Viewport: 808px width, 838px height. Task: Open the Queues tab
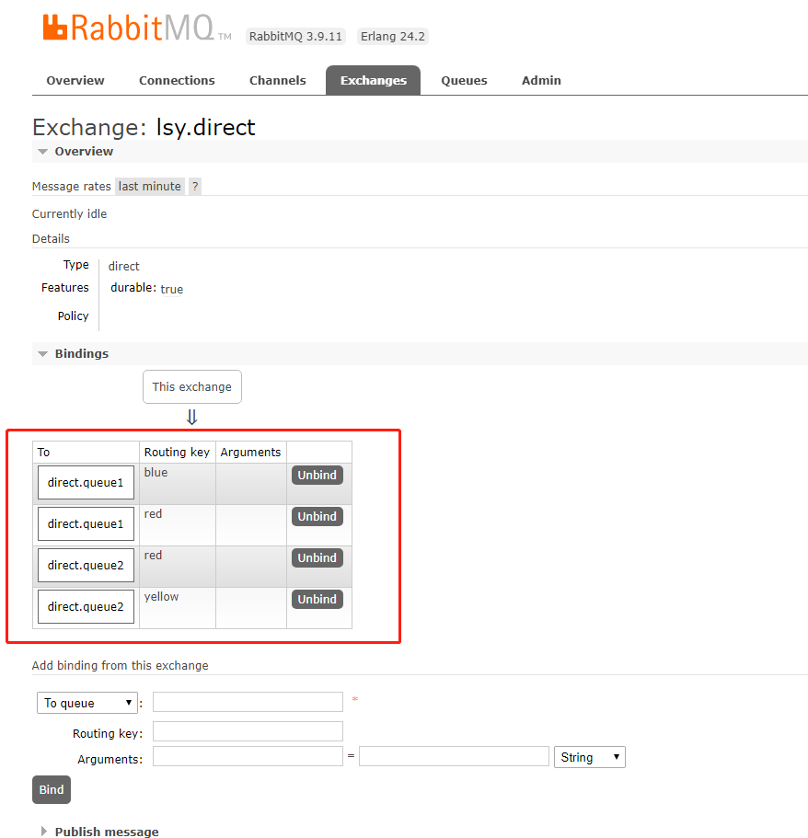coord(464,80)
